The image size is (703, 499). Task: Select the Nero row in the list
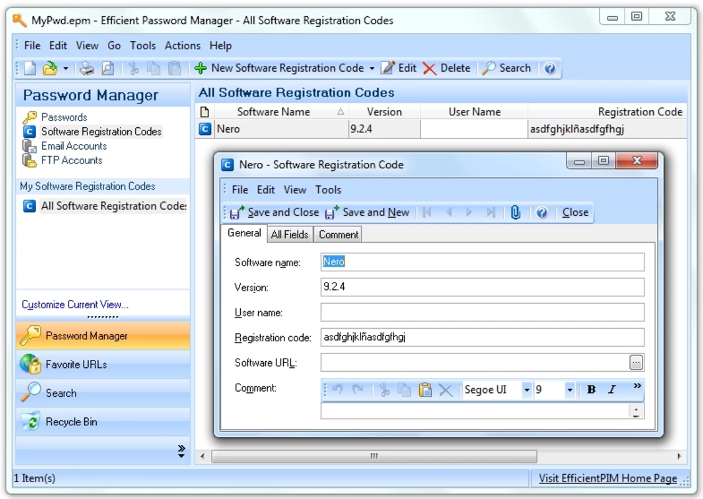[441, 129]
